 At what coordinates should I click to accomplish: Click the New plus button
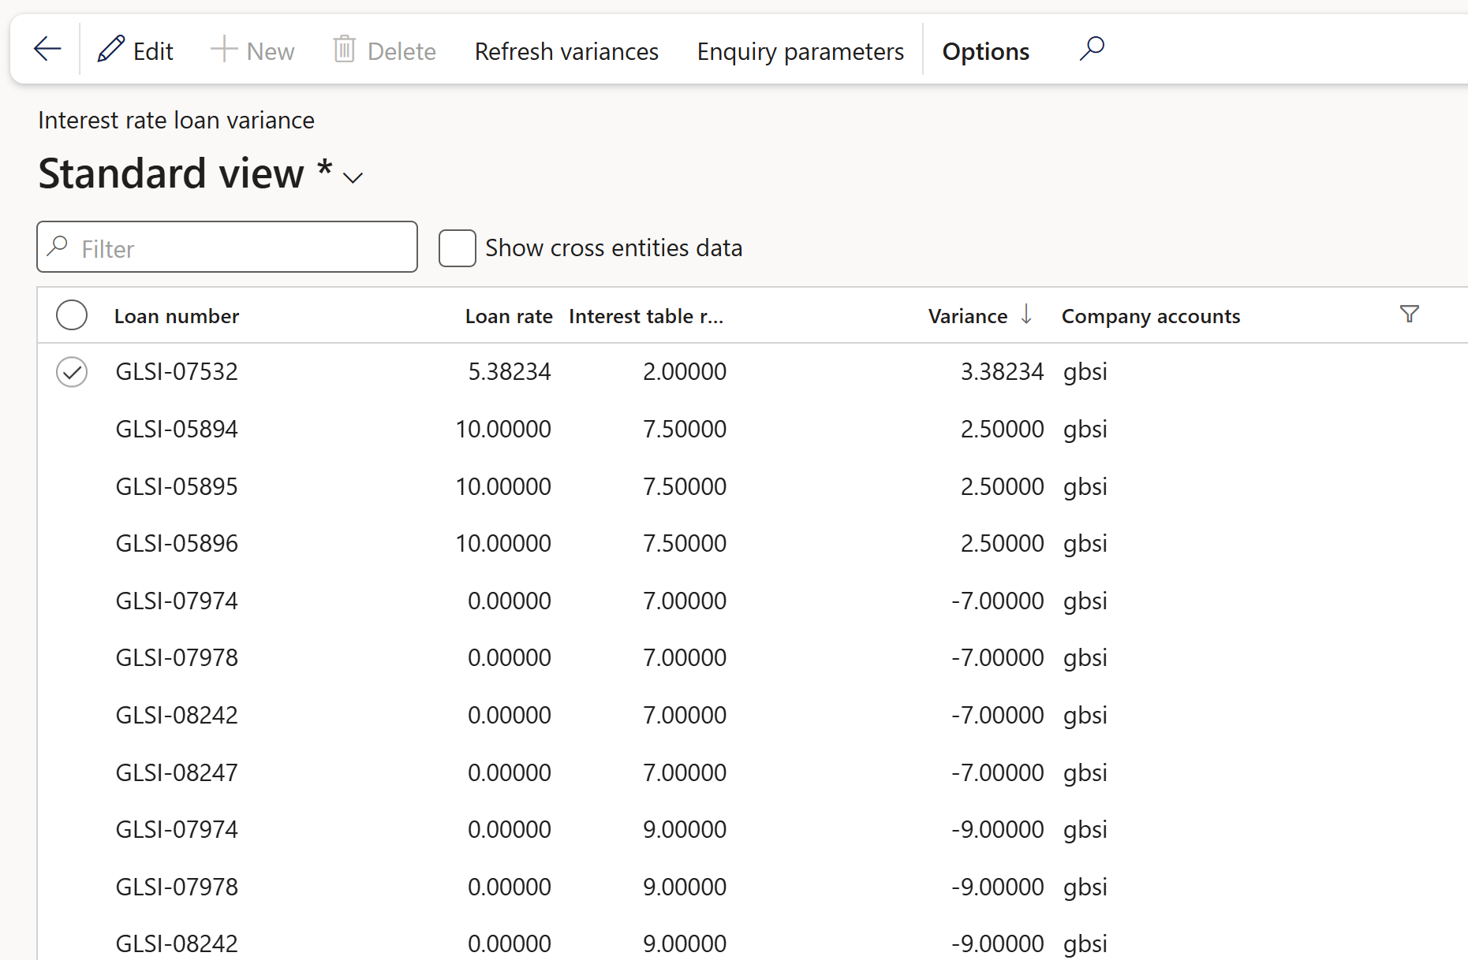252,50
